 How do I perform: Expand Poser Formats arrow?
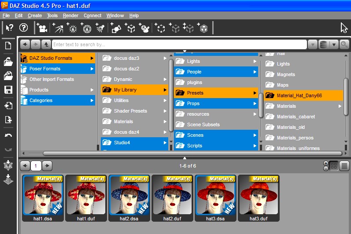[x=92, y=69]
